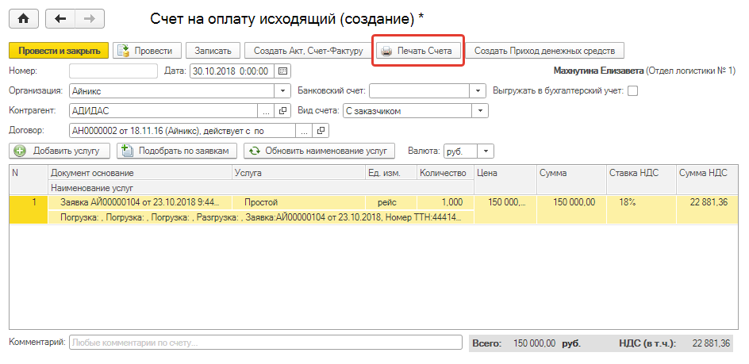Click the Дата input field
The height and width of the screenshot is (364, 749).
(x=232, y=71)
